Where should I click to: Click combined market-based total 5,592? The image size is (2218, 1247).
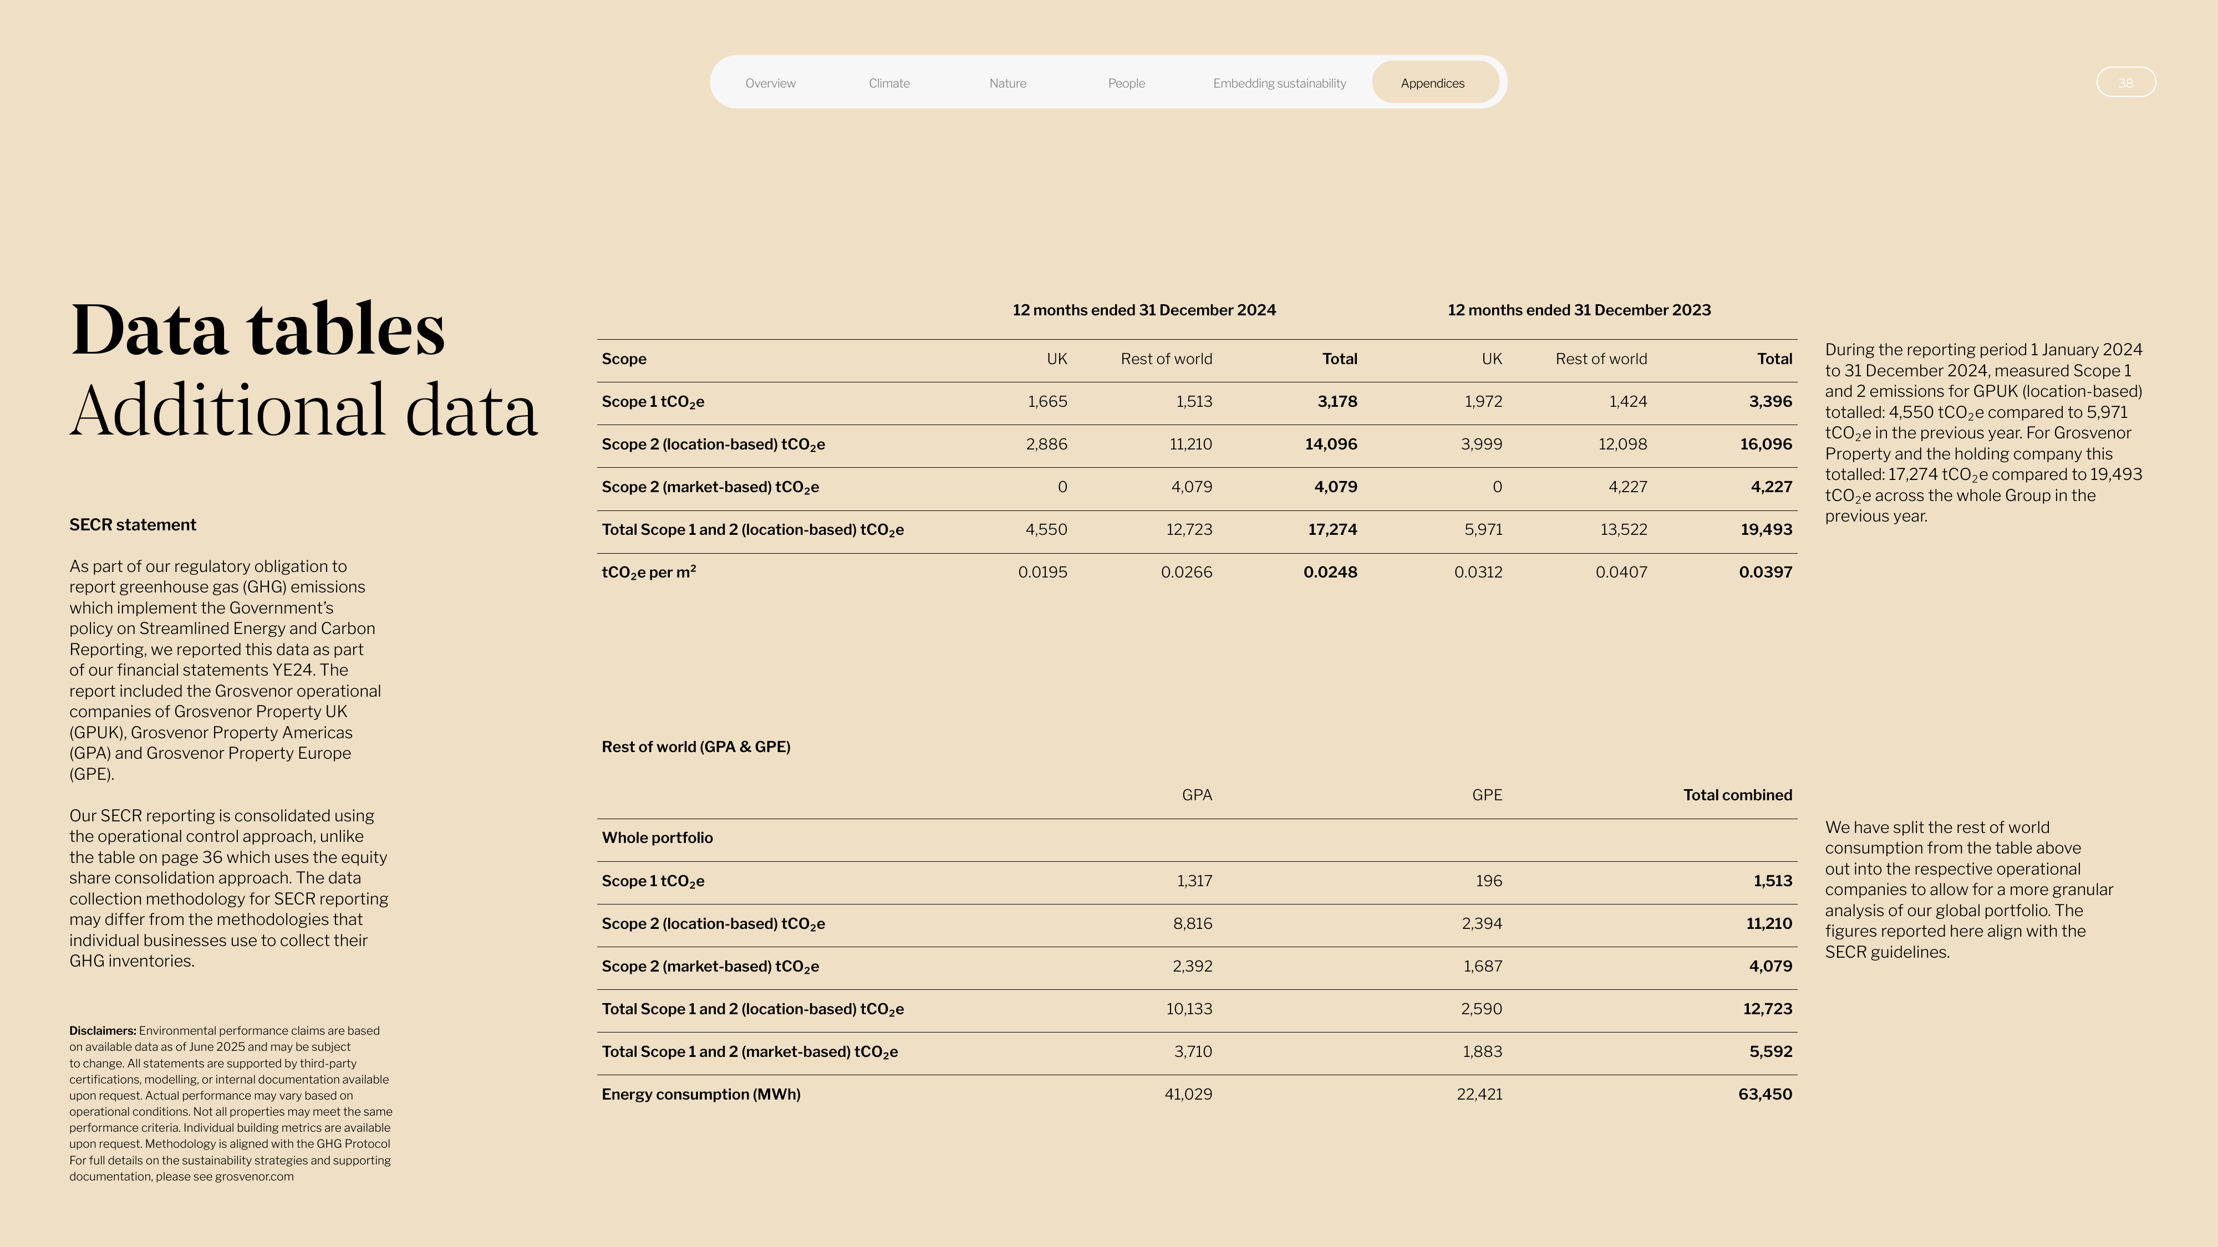click(x=1771, y=1052)
